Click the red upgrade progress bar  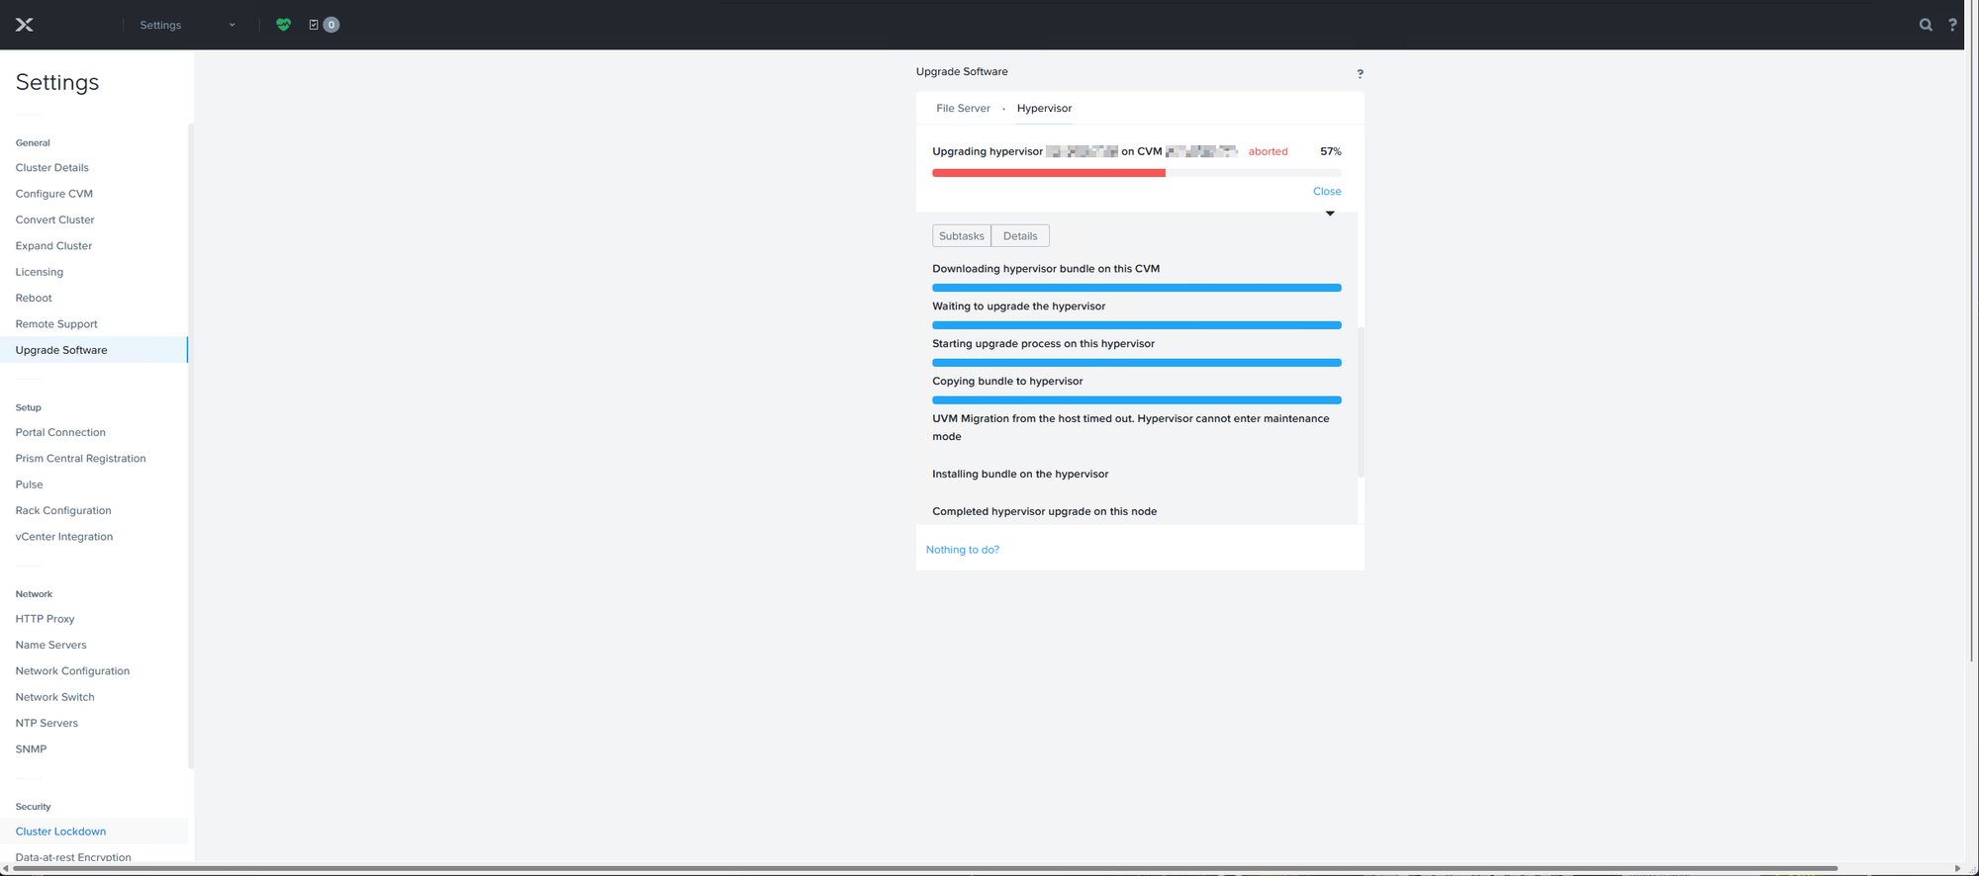coord(1048,173)
